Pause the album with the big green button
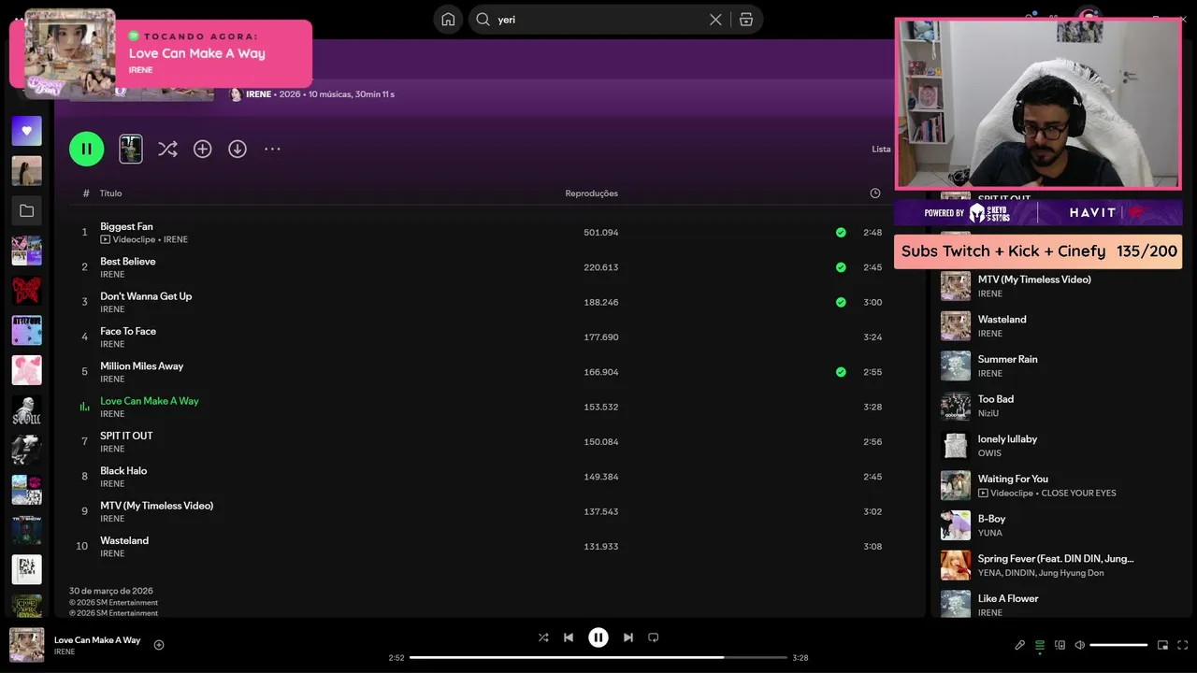The image size is (1197, 673). pyautogui.click(x=87, y=149)
